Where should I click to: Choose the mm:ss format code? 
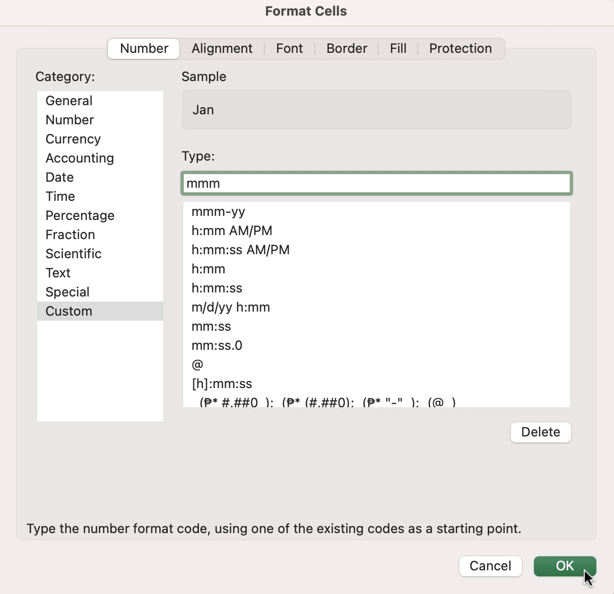[377, 326]
